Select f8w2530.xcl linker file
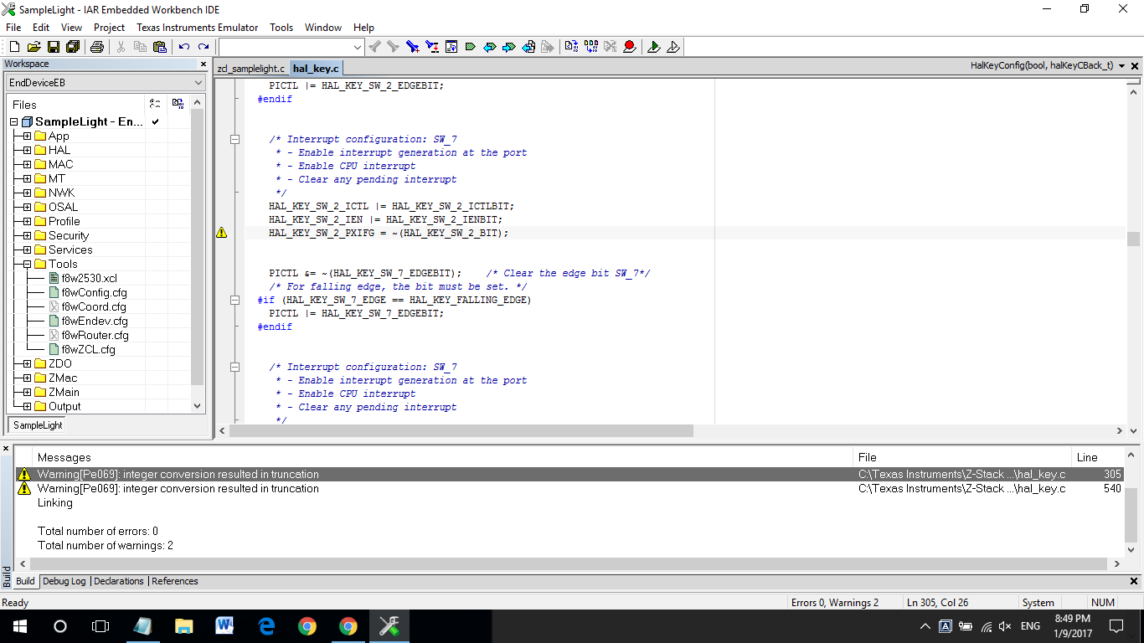1144x643 pixels. (x=90, y=278)
